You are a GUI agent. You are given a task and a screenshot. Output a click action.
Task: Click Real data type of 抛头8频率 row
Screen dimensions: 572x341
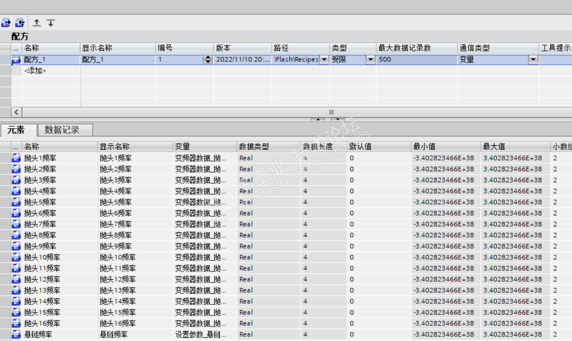269,235
